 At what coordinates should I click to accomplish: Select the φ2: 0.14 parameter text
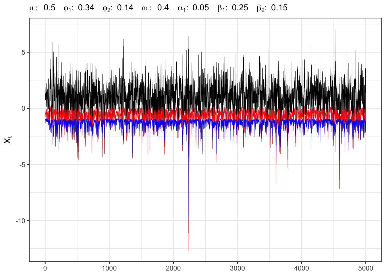click(x=118, y=8)
